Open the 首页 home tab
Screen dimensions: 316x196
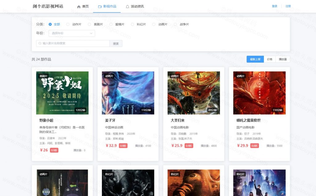[x=83, y=6]
